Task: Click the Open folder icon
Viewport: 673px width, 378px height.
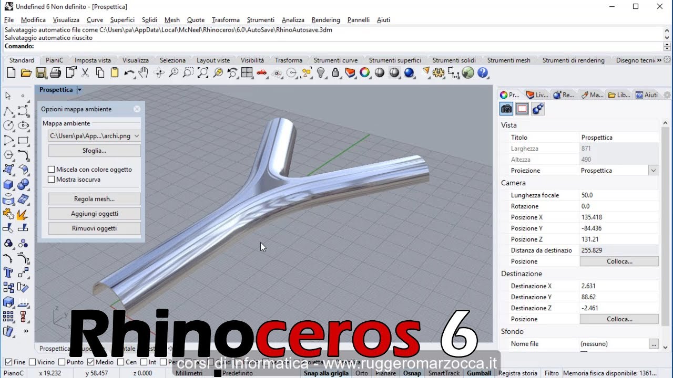Action: click(x=26, y=73)
